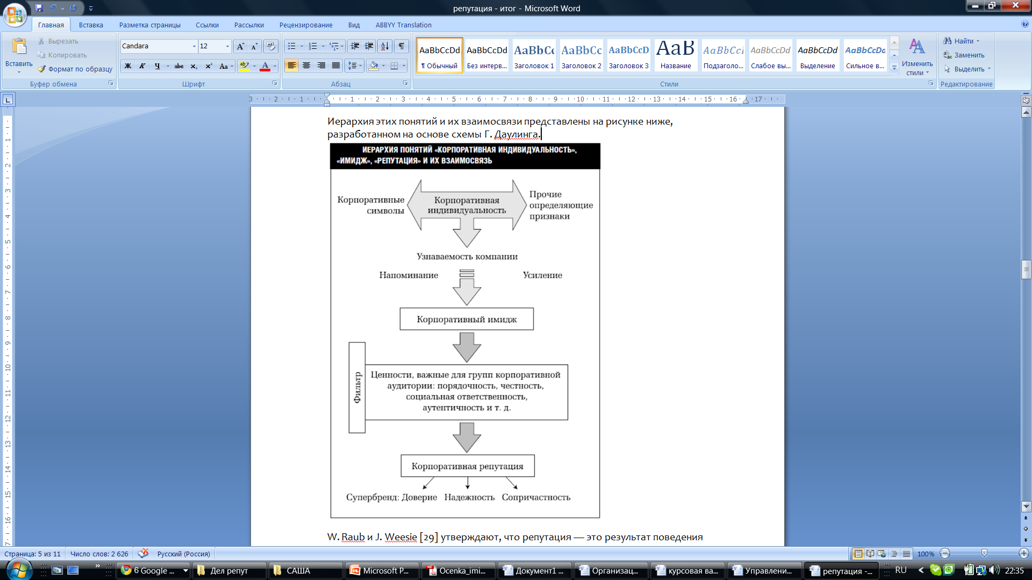Toggle strikethrough (abc) formatting
The height and width of the screenshot is (580, 1032).
179,66
